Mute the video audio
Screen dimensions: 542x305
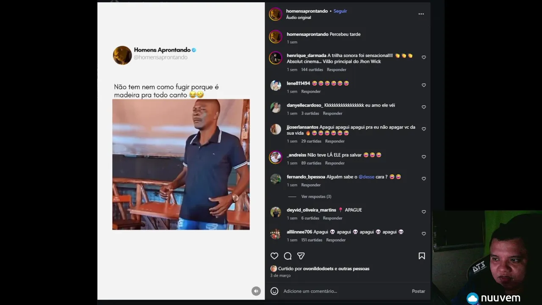pos(256,291)
